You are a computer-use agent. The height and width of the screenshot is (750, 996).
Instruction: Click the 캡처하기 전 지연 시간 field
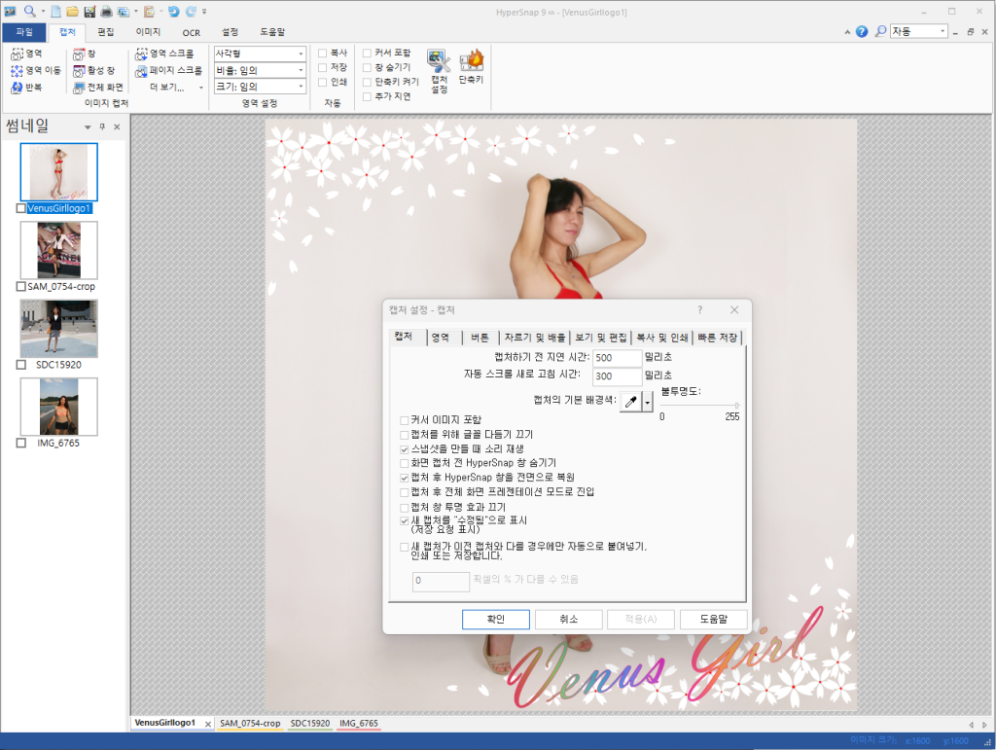pyautogui.click(x=618, y=358)
